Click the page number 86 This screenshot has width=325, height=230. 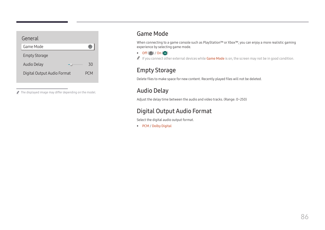(x=305, y=217)
